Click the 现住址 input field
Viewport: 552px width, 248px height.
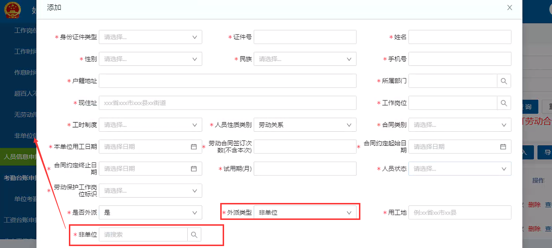coord(228,103)
